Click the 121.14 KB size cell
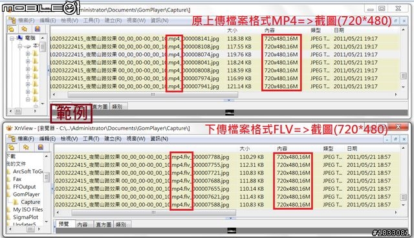414x238 pixels. click(x=239, y=86)
